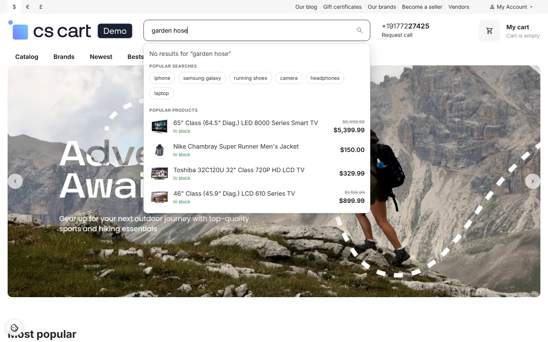Click the Most popular heading
Viewport: 548px width, 342px height.
click(42, 334)
